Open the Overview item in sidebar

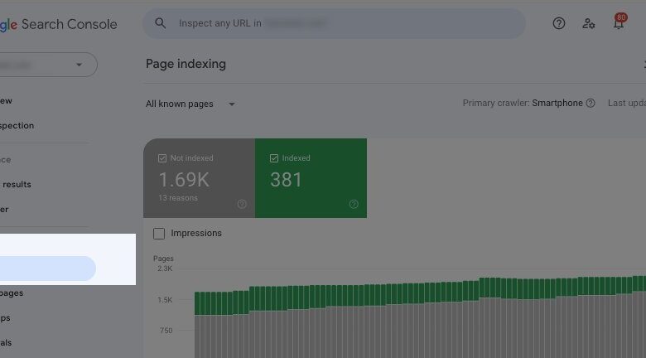[x=6, y=100]
